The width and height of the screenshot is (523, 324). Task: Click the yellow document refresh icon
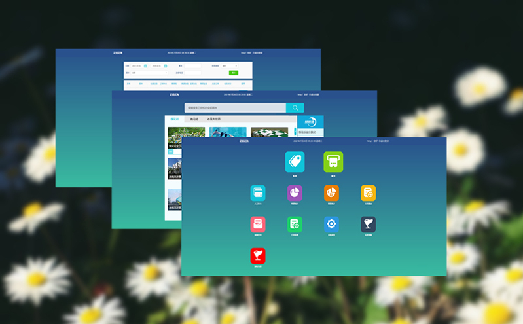tap(368, 192)
